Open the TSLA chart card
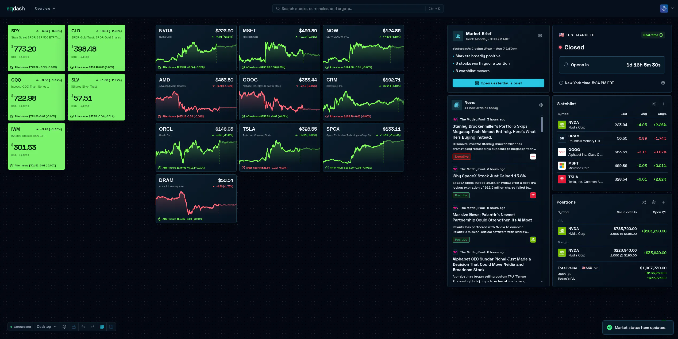The image size is (678, 339). [280, 147]
